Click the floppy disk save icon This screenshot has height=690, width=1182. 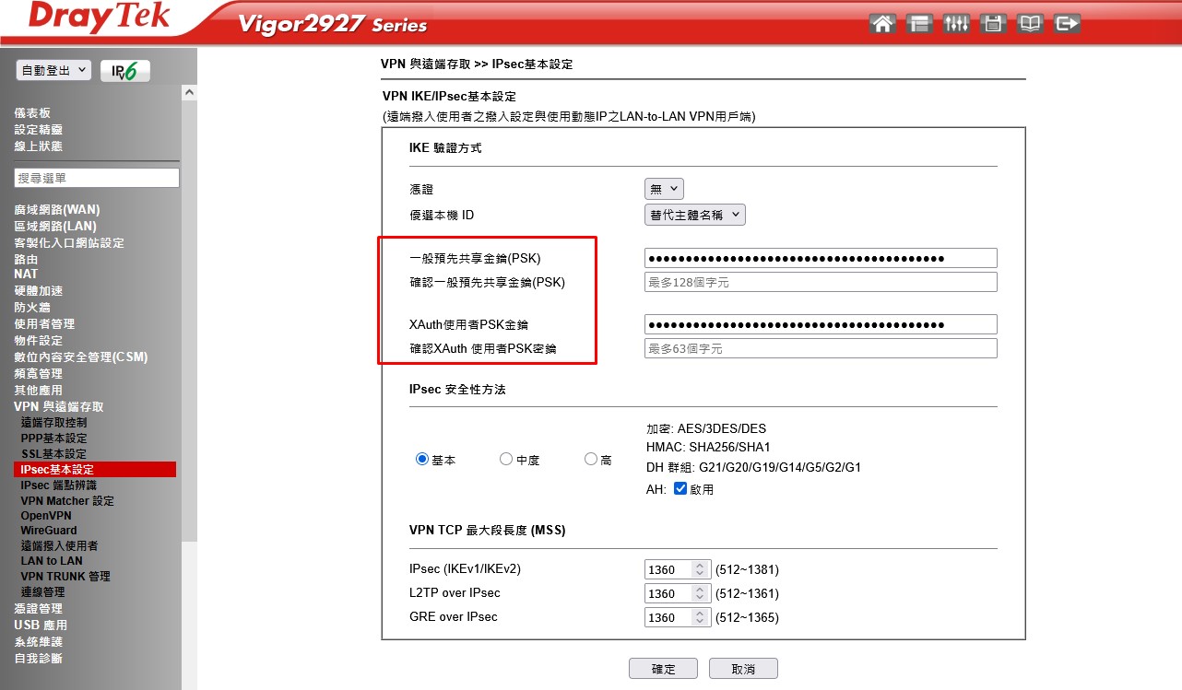993,24
